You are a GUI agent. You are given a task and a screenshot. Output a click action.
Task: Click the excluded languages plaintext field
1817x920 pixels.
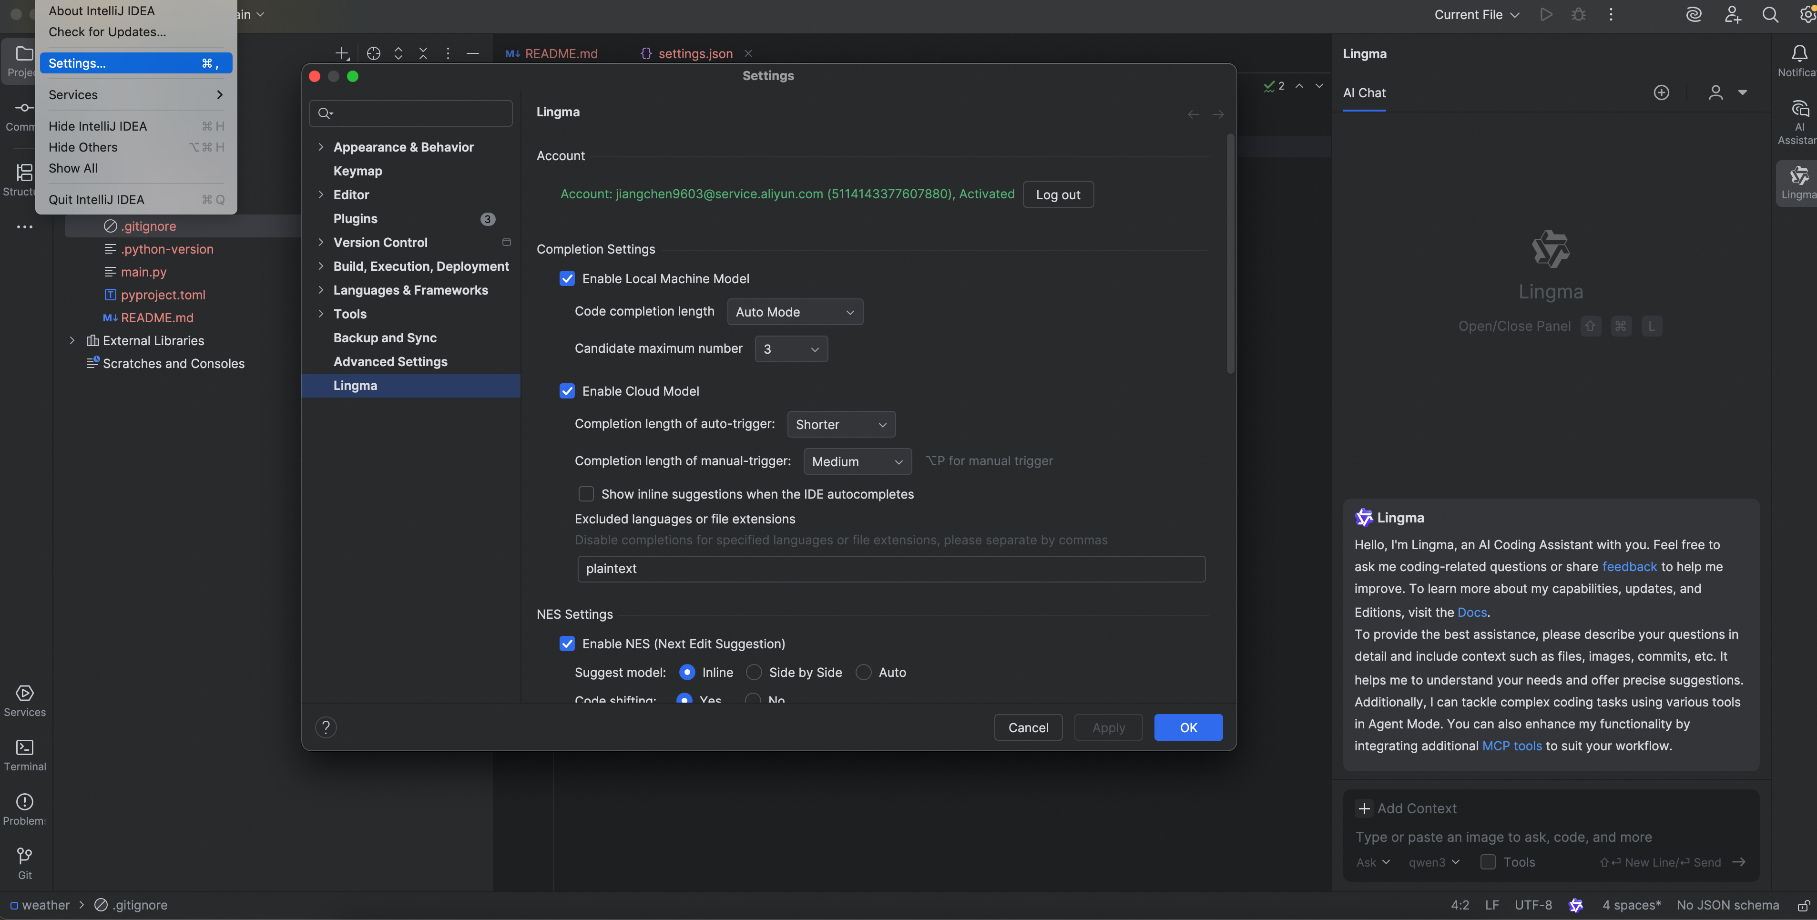891,569
